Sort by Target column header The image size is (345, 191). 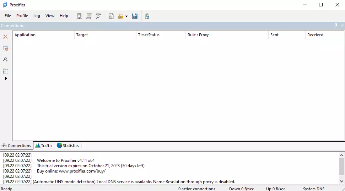click(105, 35)
